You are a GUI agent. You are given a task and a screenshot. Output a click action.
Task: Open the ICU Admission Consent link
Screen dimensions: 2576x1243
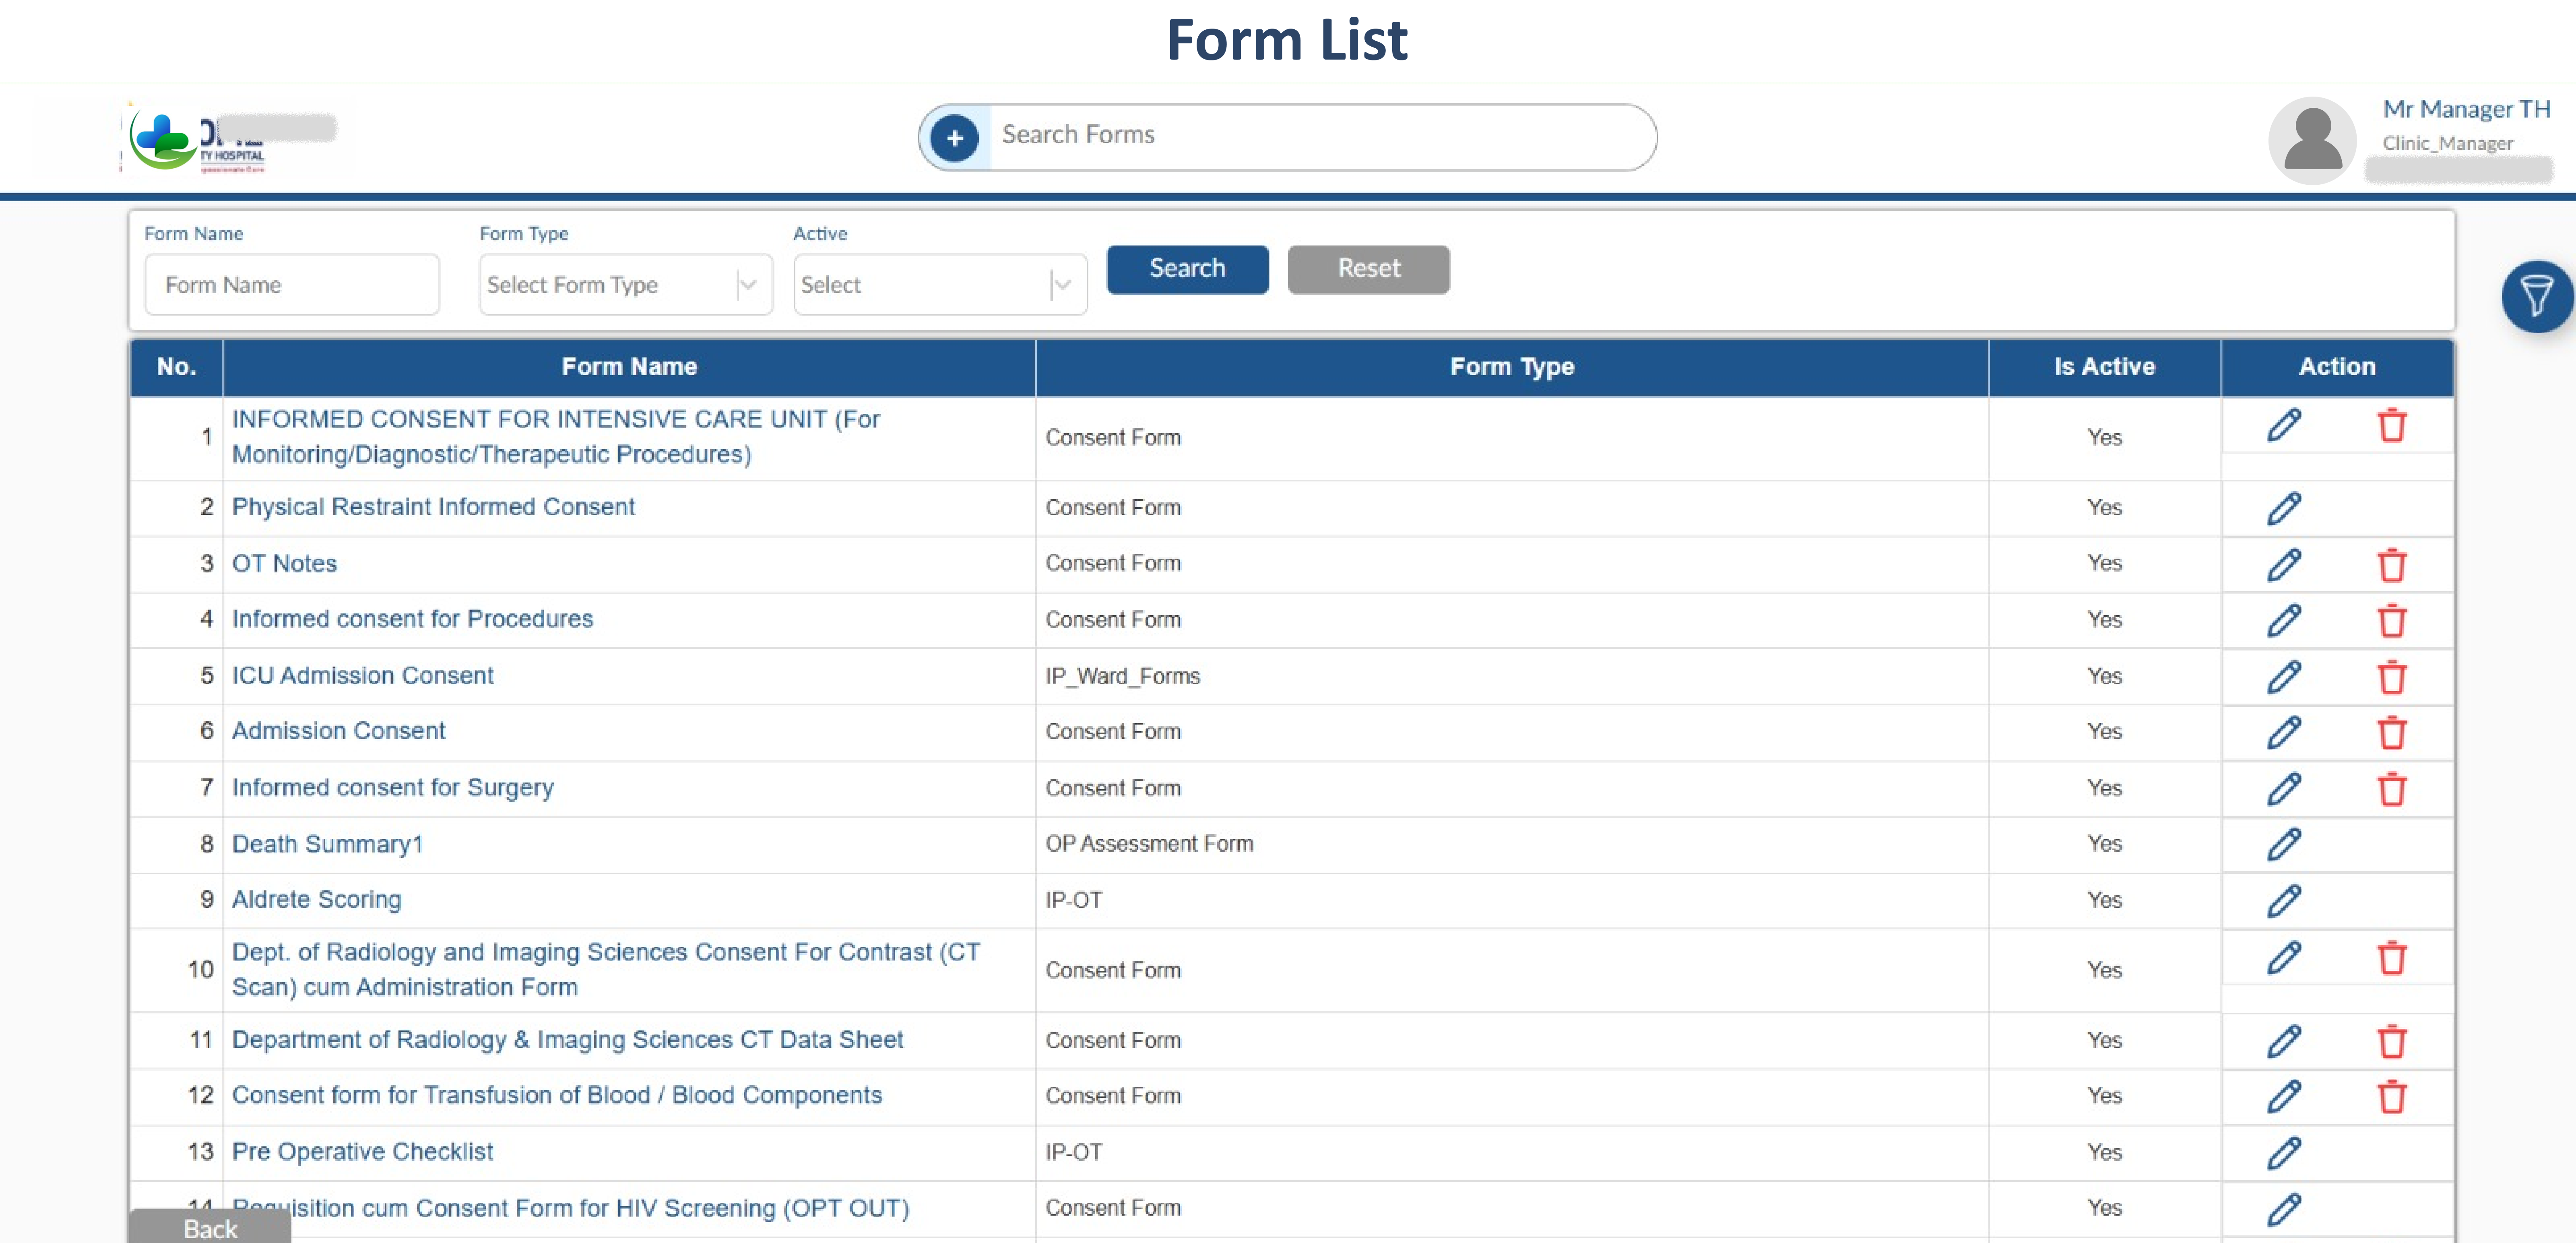(x=363, y=676)
